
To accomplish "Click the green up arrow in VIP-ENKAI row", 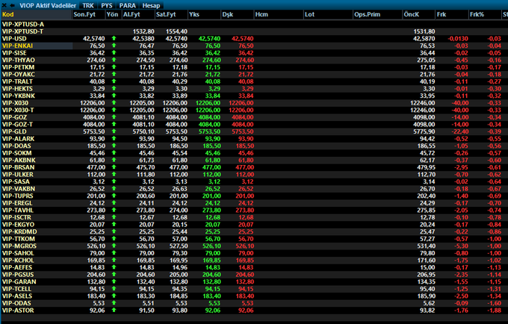I will coord(114,46).
